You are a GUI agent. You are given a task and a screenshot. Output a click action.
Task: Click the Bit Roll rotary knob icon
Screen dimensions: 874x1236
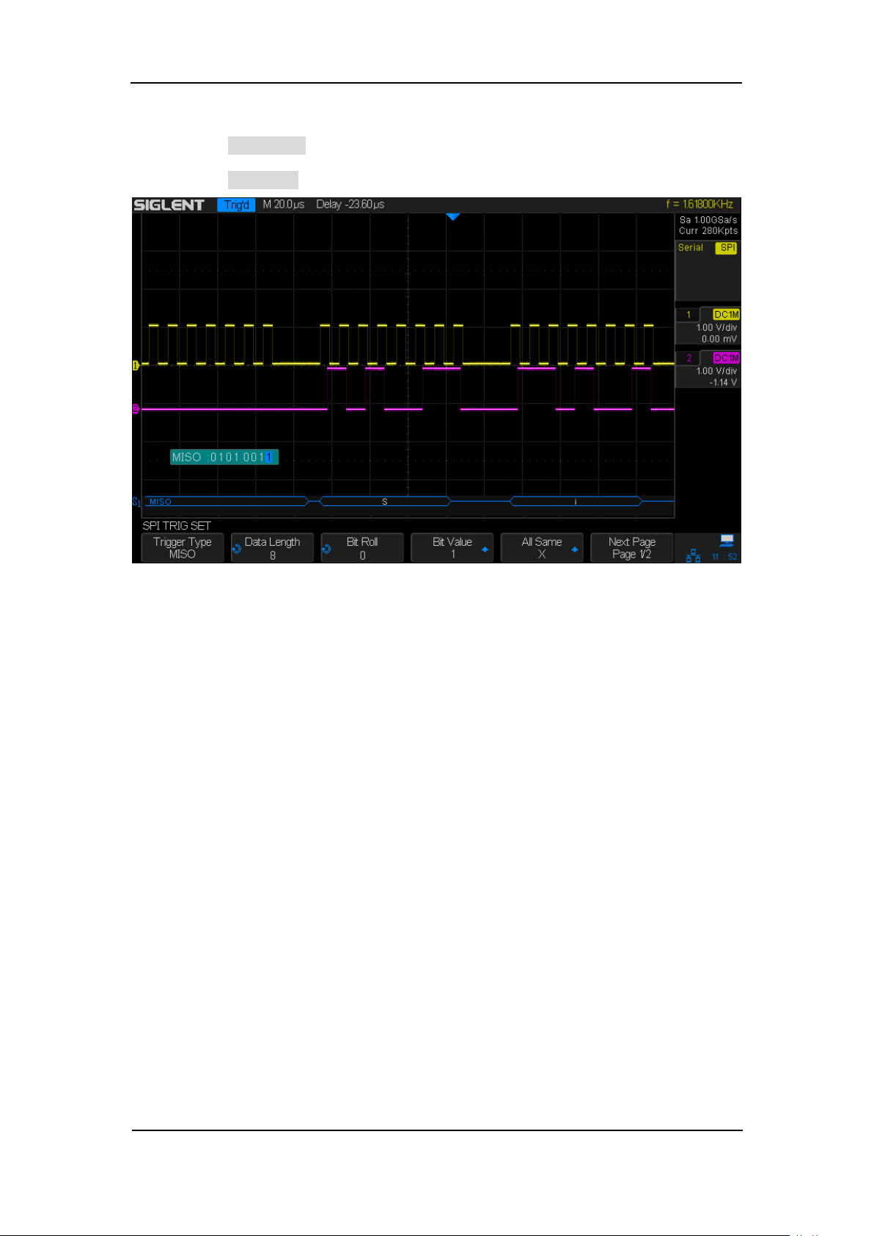[327, 549]
